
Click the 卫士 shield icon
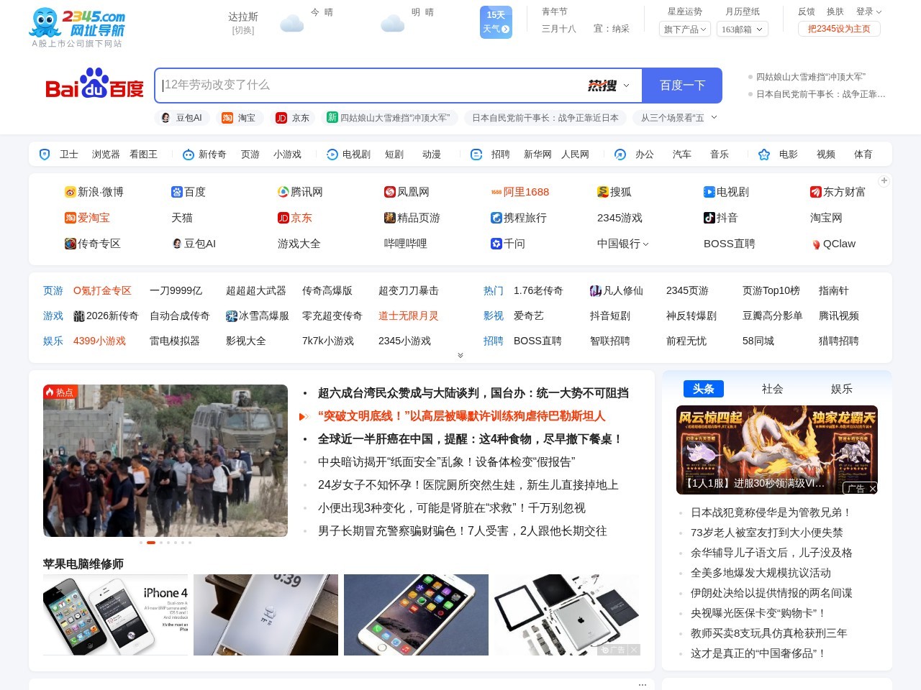[45, 155]
